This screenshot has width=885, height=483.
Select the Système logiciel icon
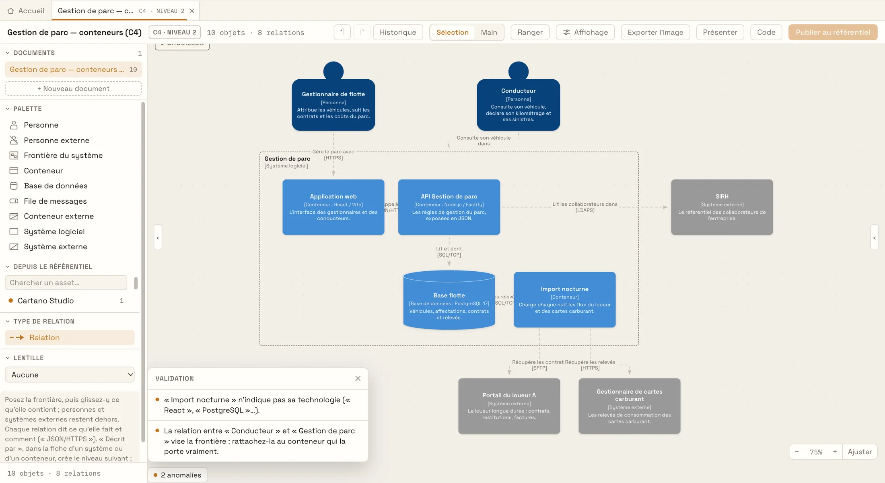pyautogui.click(x=14, y=231)
